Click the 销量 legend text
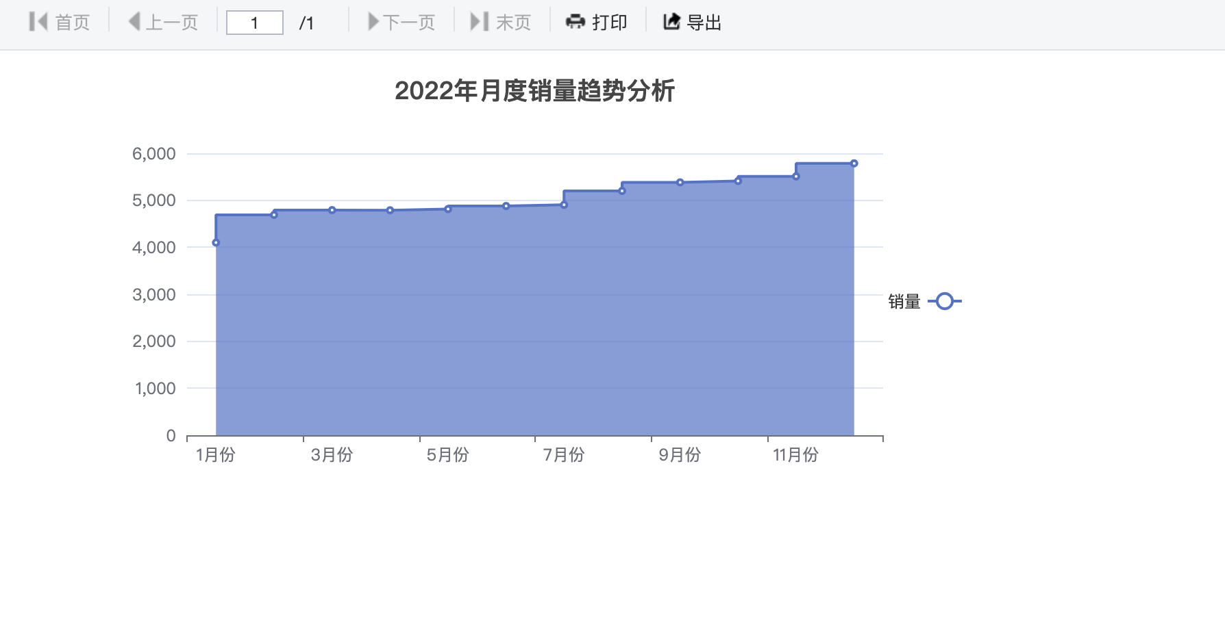The width and height of the screenshot is (1225, 620). (904, 301)
